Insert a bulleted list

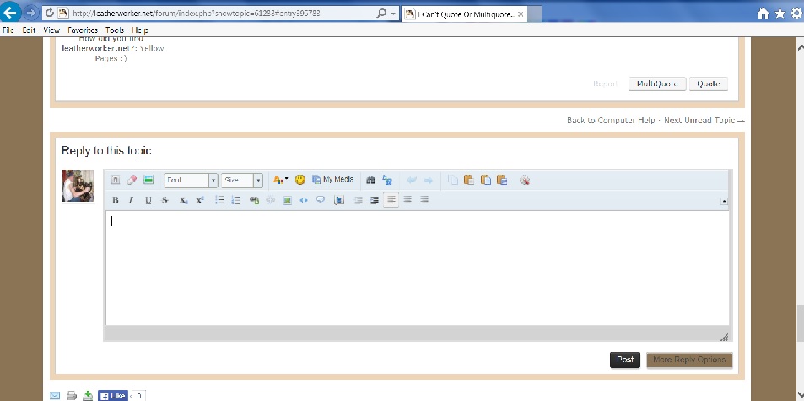(219, 200)
